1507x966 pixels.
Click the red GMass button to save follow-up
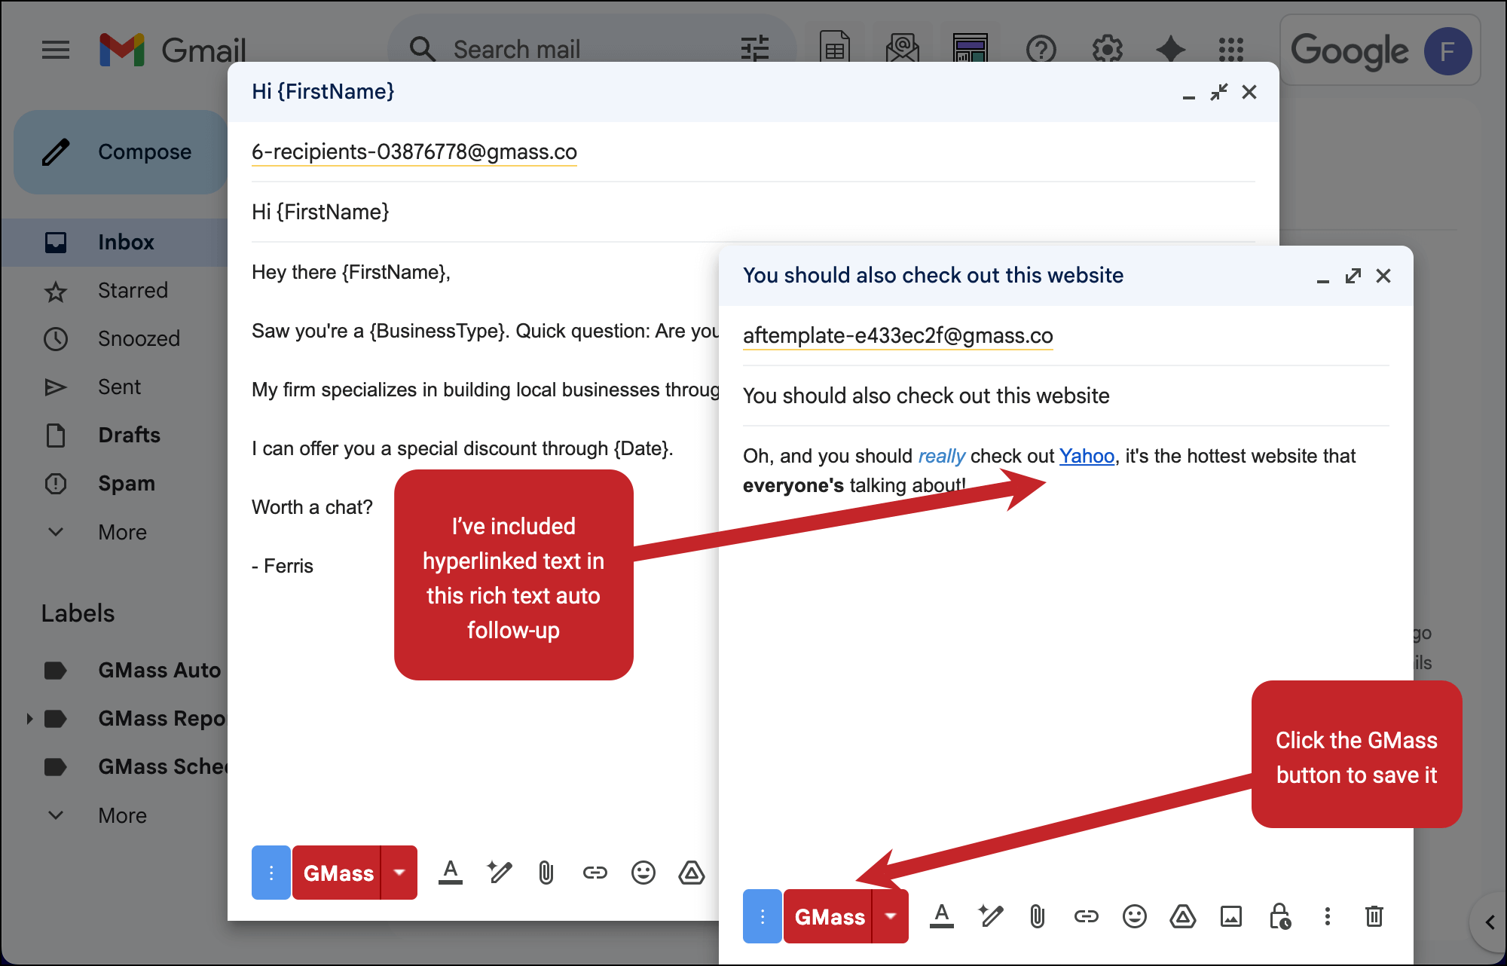[828, 916]
